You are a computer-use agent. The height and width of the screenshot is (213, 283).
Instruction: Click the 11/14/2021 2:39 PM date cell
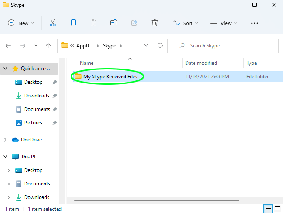coord(207,77)
